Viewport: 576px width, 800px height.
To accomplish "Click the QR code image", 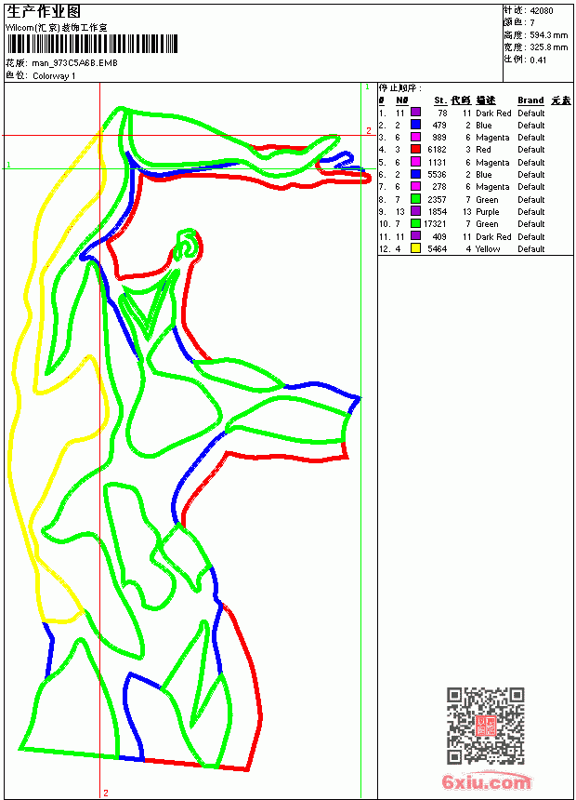I will pyautogui.click(x=486, y=726).
